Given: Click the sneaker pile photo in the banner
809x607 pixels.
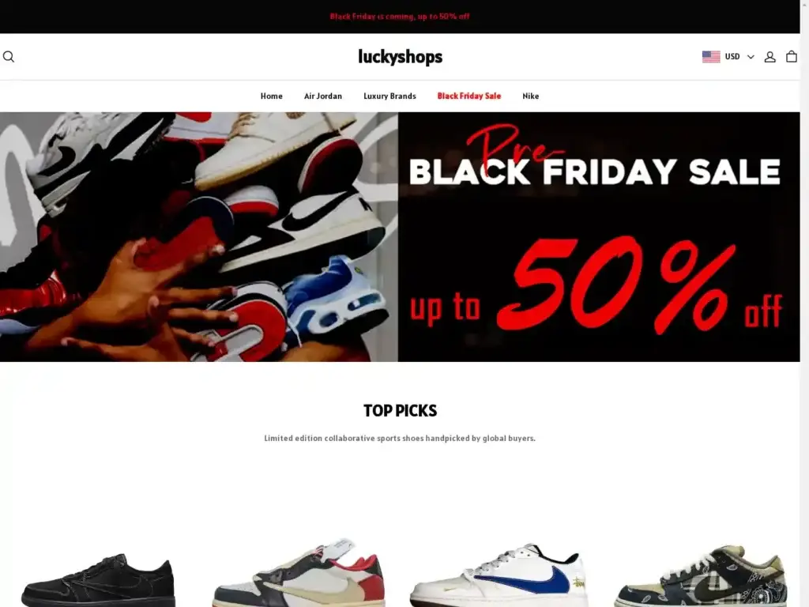Looking at the screenshot, I should click(x=199, y=237).
